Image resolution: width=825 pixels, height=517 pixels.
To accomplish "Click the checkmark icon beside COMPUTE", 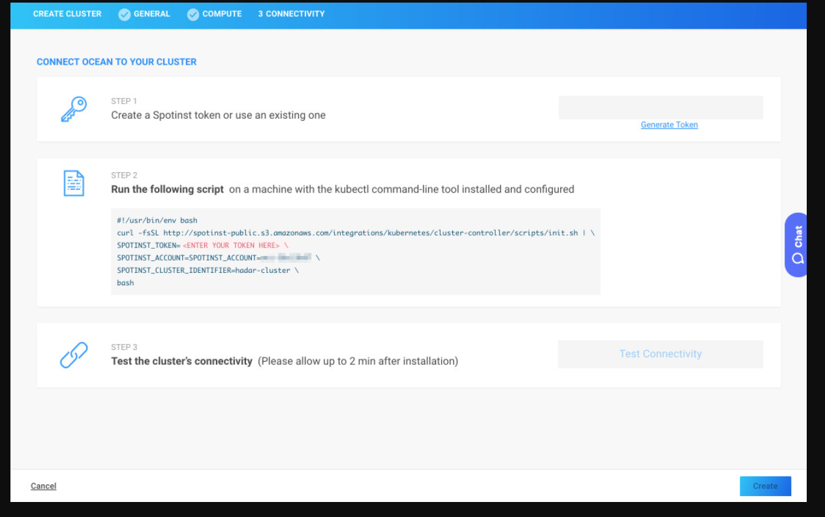I will [193, 14].
